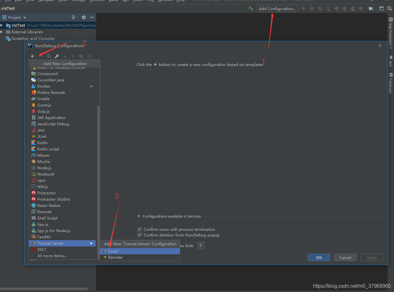Expand Docker submenu arrow
This screenshot has width=394, height=292.
(x=92, y=86)
